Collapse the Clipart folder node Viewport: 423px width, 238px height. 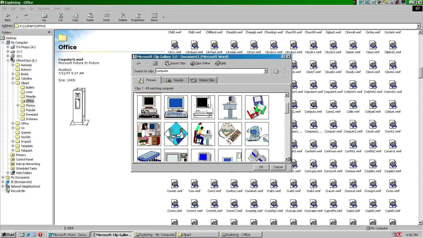click(x=13, y=83)
